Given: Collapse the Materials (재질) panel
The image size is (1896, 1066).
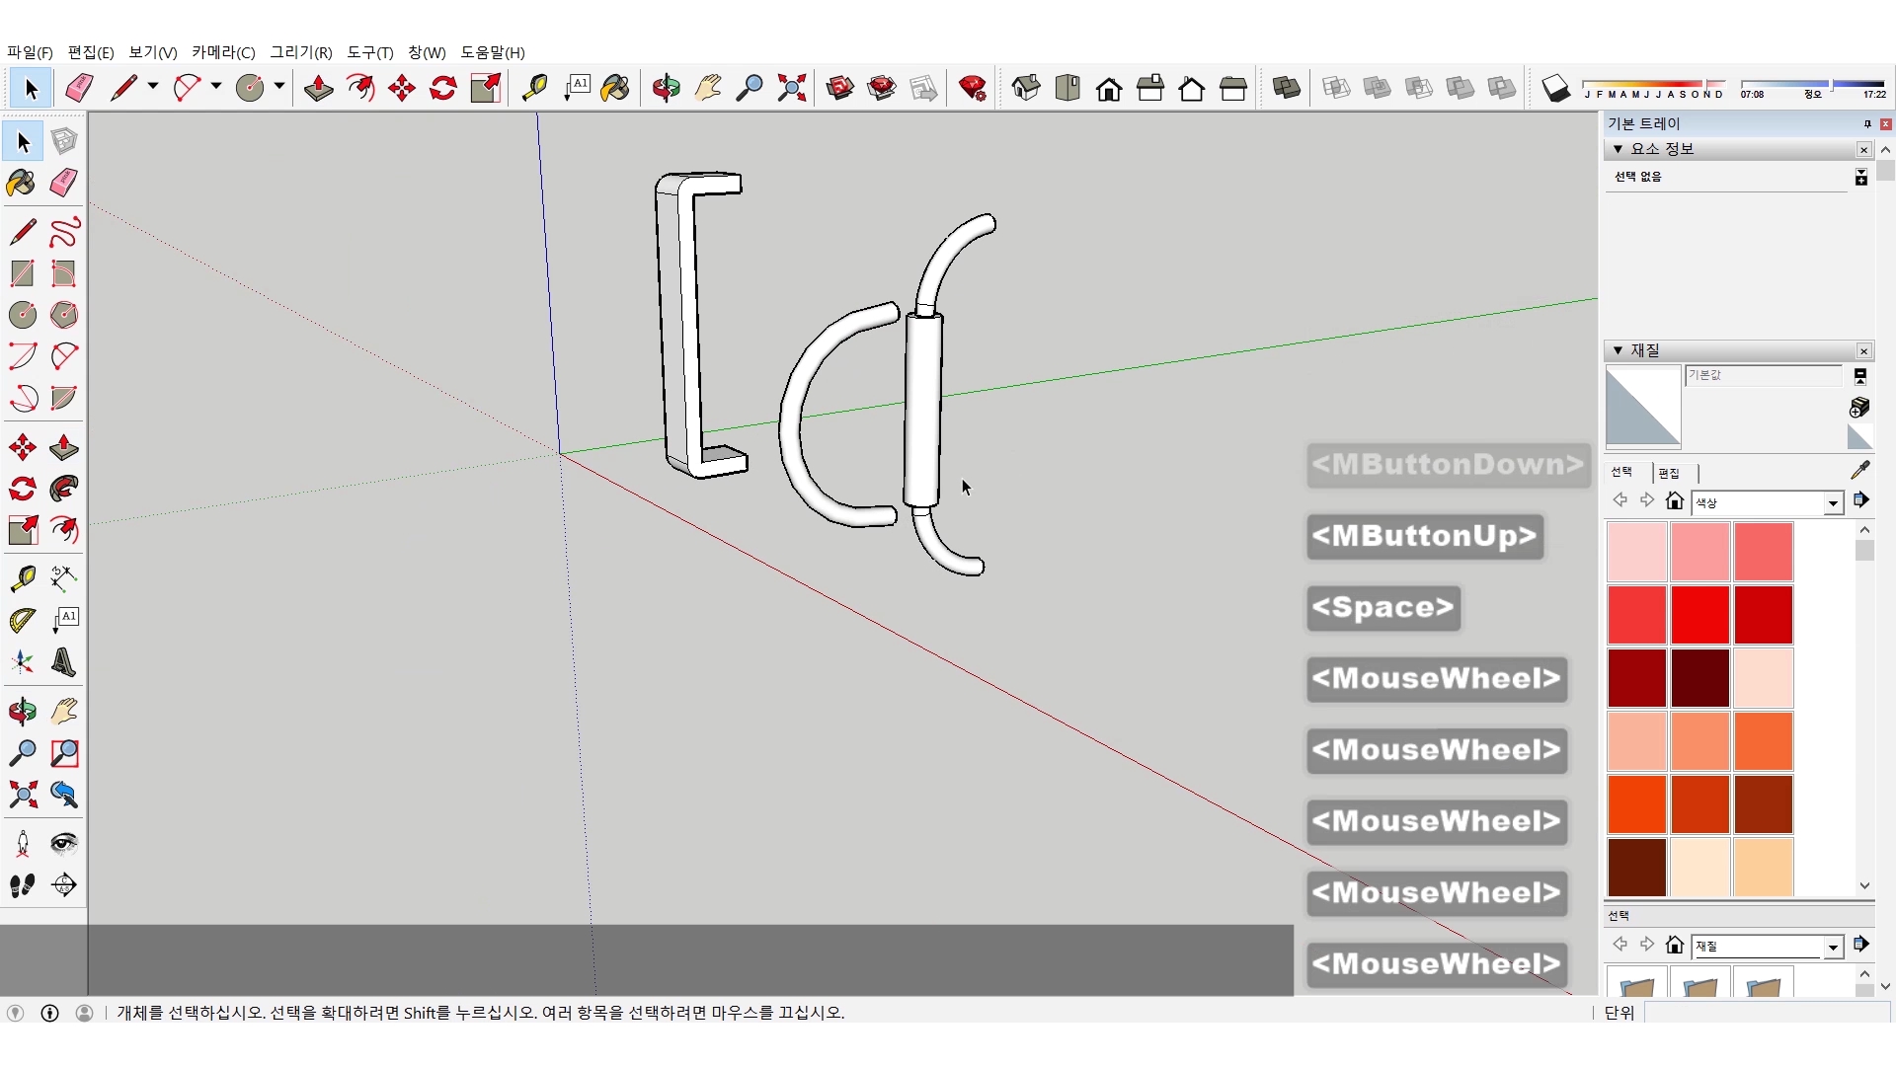Looking at the screenshot, I should coord(1618,350).
